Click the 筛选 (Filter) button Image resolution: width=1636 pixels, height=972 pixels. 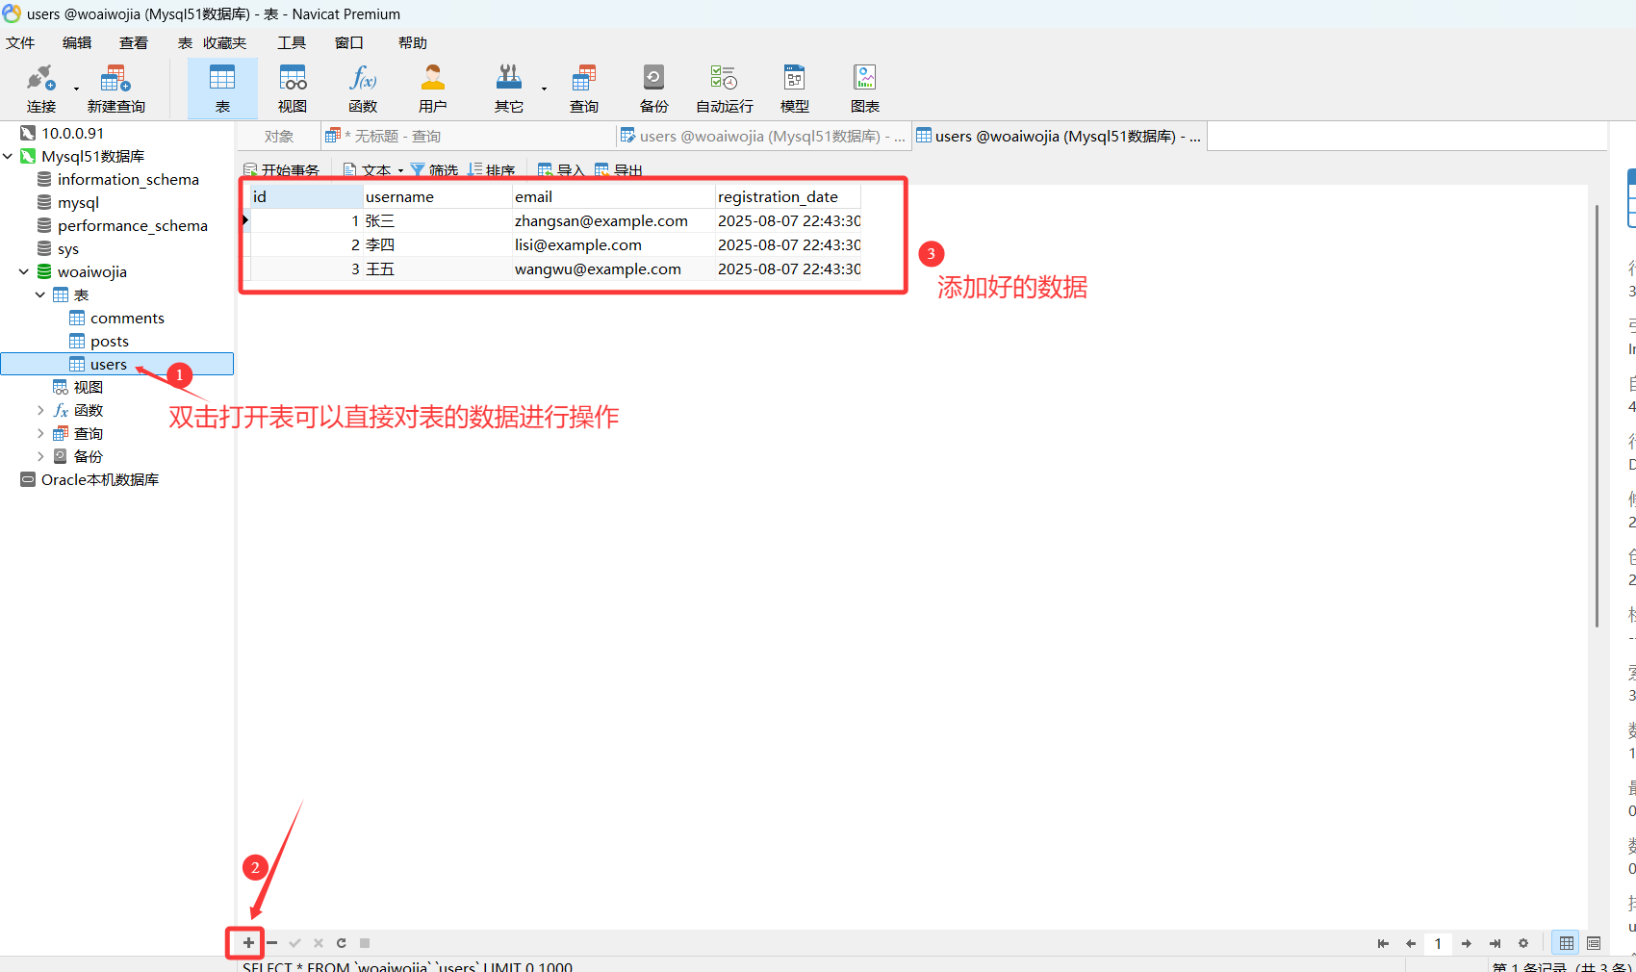tap(434, 170)
